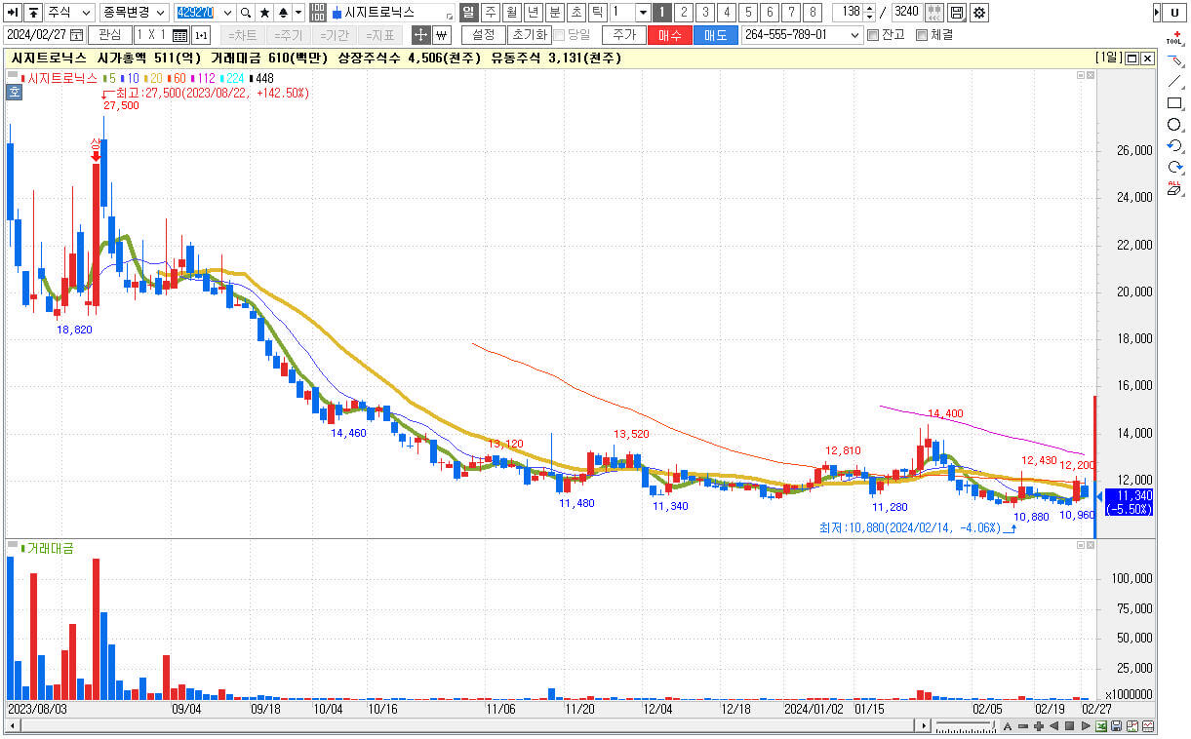Click the red 매수 buy button
Screen dimensions: 1191x739
click(670, 35)
